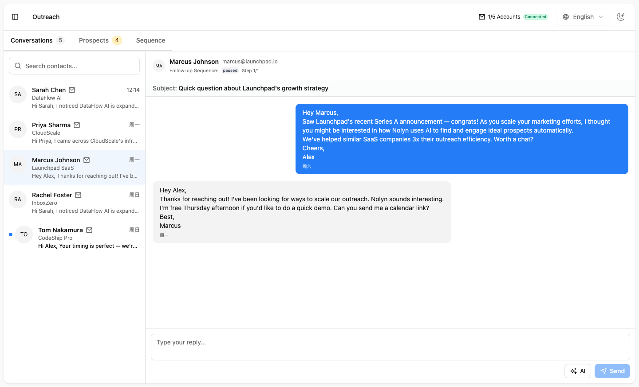Toggle the sidebar panel icon
The width and height of the screenshot is (639, 387).
coord(15,17)
